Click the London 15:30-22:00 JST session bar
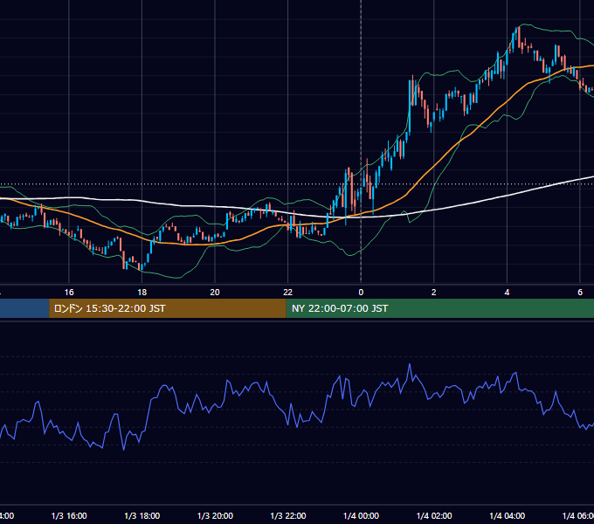This screenshot has height=524, width=594. tap(168, 308)
